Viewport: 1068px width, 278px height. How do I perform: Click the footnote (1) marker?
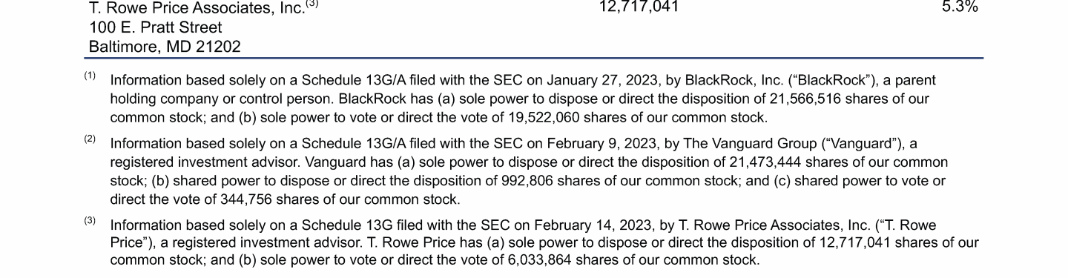[90, 76]
